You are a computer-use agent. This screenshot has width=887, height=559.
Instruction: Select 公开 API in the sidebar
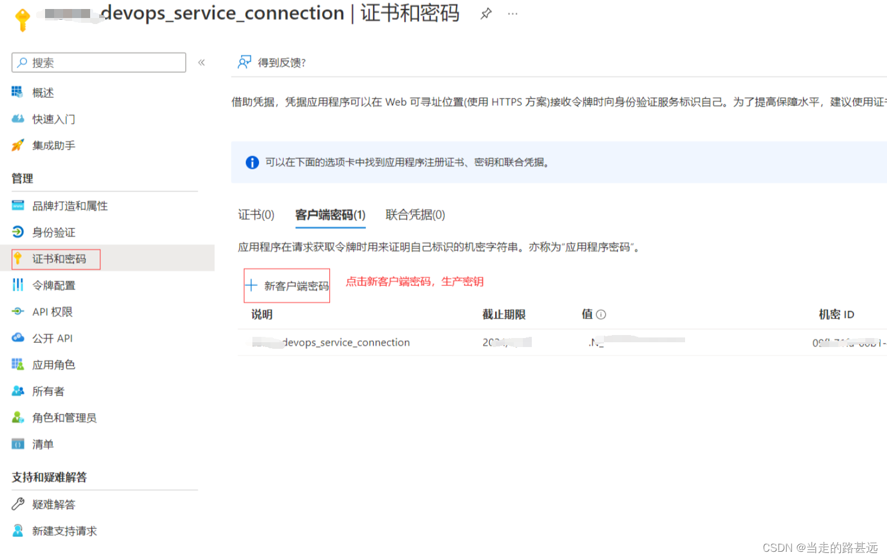coord(51,337)
